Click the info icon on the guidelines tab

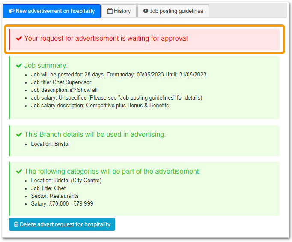click(x=146, y=11)
